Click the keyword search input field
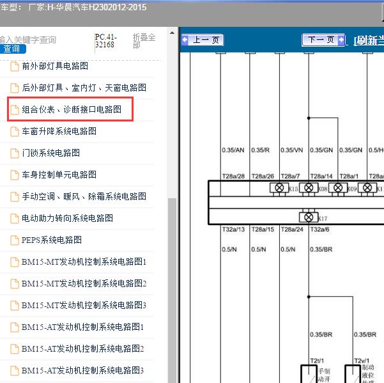Screen dimensions: 384x383 (x=28, y=40)
